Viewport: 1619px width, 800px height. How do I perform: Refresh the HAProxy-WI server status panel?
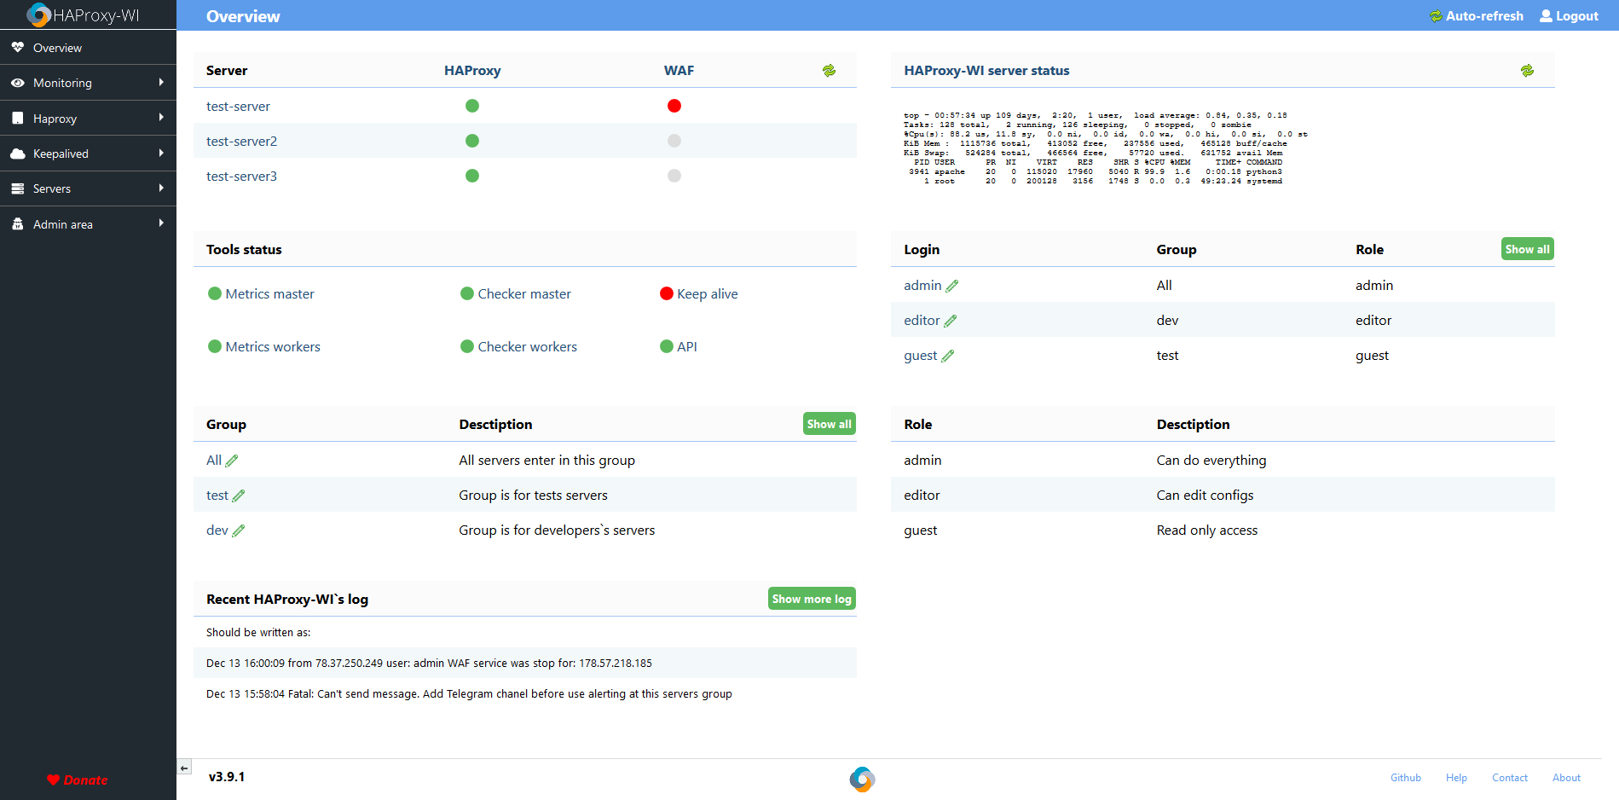[x=1527, y=71]
